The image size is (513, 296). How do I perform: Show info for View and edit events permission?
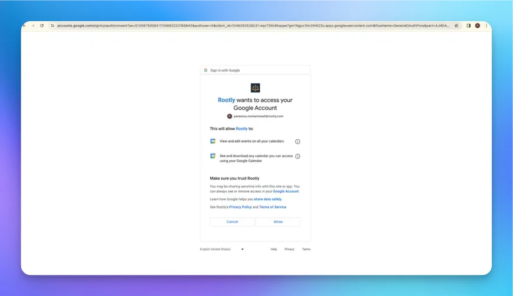point(297,142)
